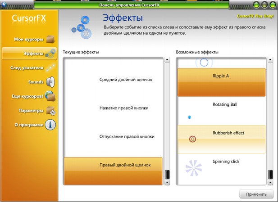This screenshot has width=278, height=202.
Task: Click the gear box icon beside Параметры
Action: (51, 111)
